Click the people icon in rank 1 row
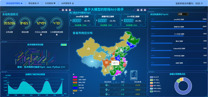This screenshot has height=97, width=208. [x=107, y=85]
